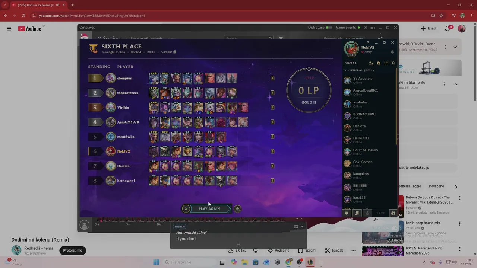Open File Explorer from the taskbar
Viewport: 477px width, 268px height.
(244, 262)
